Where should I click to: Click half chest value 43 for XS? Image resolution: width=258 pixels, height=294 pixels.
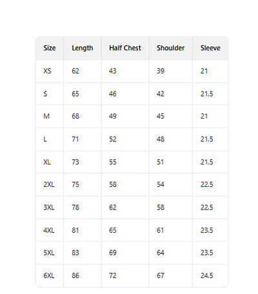point(113,71)
